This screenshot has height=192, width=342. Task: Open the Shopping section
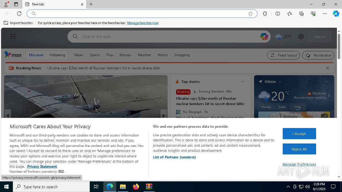pyautogui.click(x=182, y=55)
